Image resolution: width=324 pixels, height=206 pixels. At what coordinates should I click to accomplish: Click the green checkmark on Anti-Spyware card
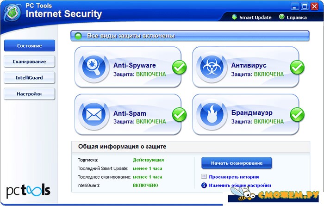[180, 68]
